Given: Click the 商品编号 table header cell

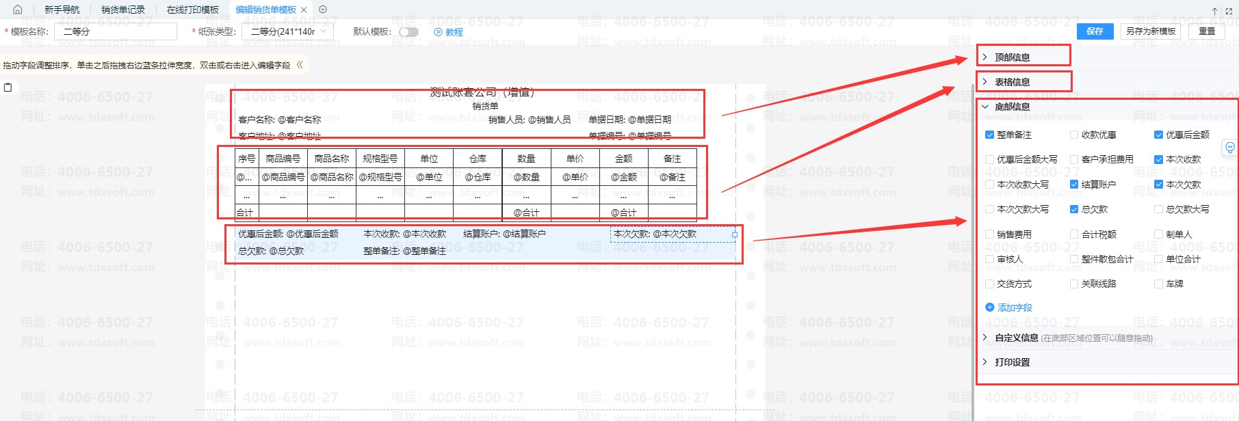Looking at the screenshot, I should click(x=283, y=159).
